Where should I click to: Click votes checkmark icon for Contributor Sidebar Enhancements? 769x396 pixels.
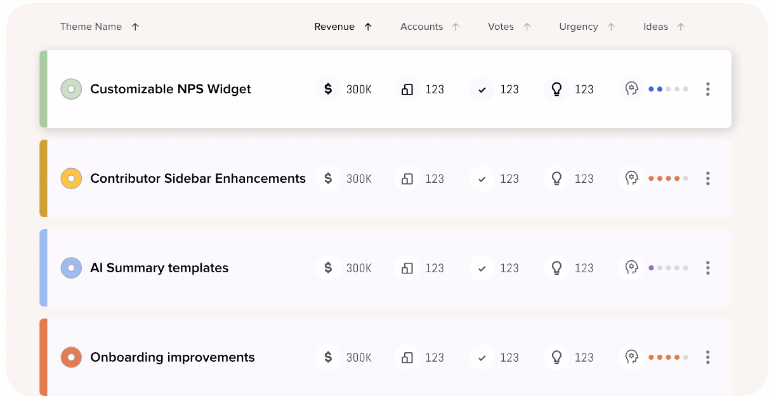pyautogui.click(x=482, y=178)
